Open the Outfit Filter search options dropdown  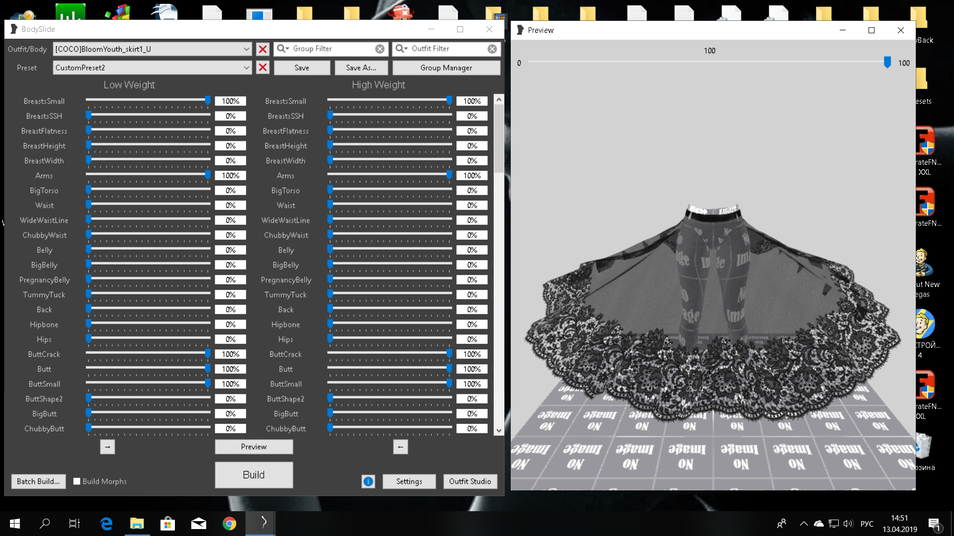click(x=401, y=49)
